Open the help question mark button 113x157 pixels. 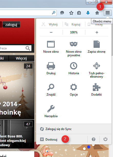[94, 139]
